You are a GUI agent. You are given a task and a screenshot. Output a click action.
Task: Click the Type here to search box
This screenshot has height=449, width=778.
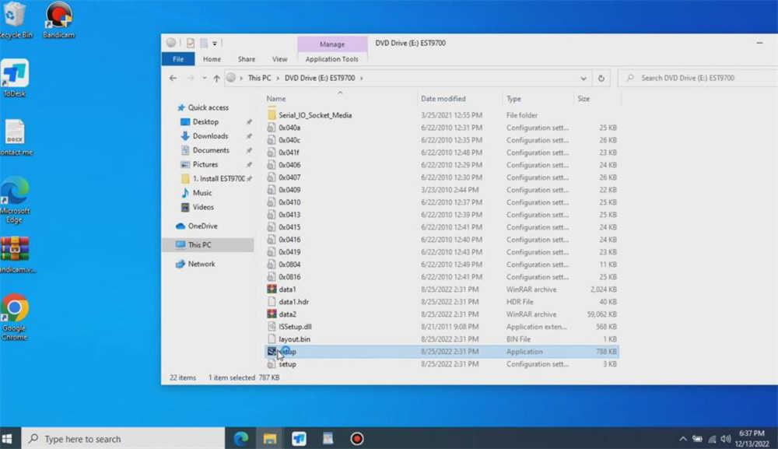click(123, 439)
